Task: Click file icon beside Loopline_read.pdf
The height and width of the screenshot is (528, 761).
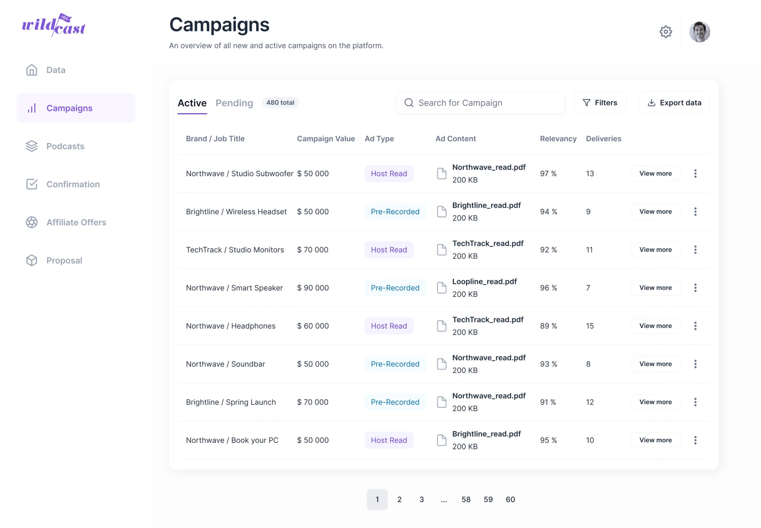Action: (442, 288)
